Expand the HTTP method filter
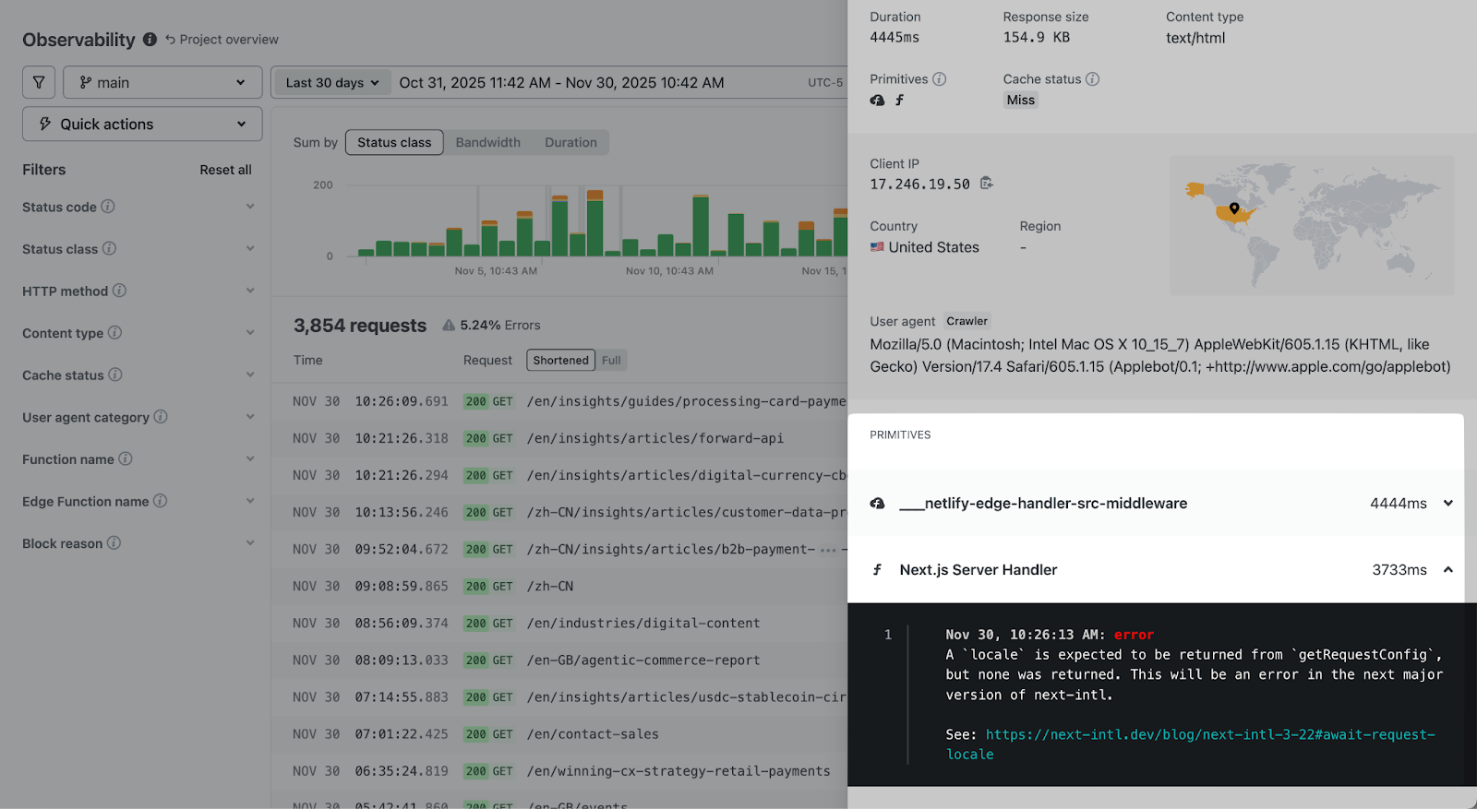This screenshot has height=809, width=1477. click(x=250, y=291)
